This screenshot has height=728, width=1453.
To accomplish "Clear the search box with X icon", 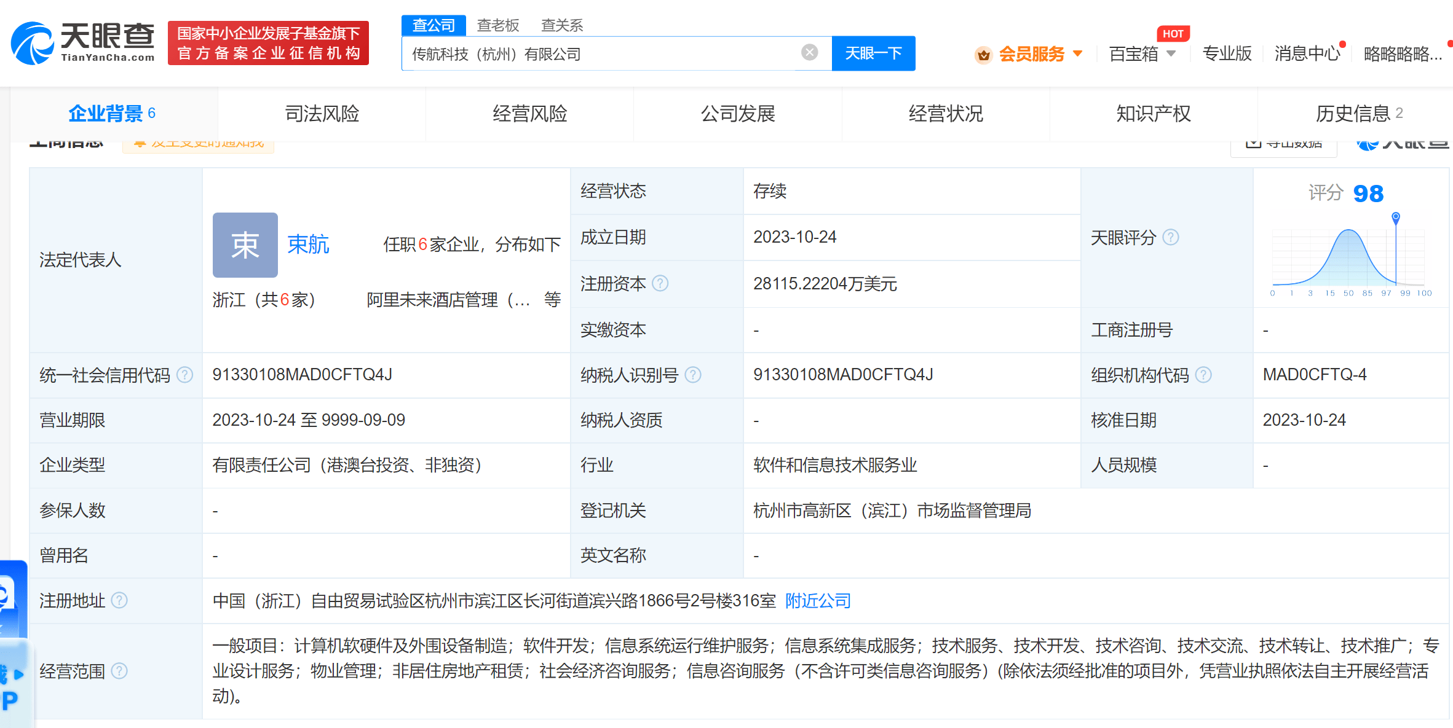I will click(810, 53).
